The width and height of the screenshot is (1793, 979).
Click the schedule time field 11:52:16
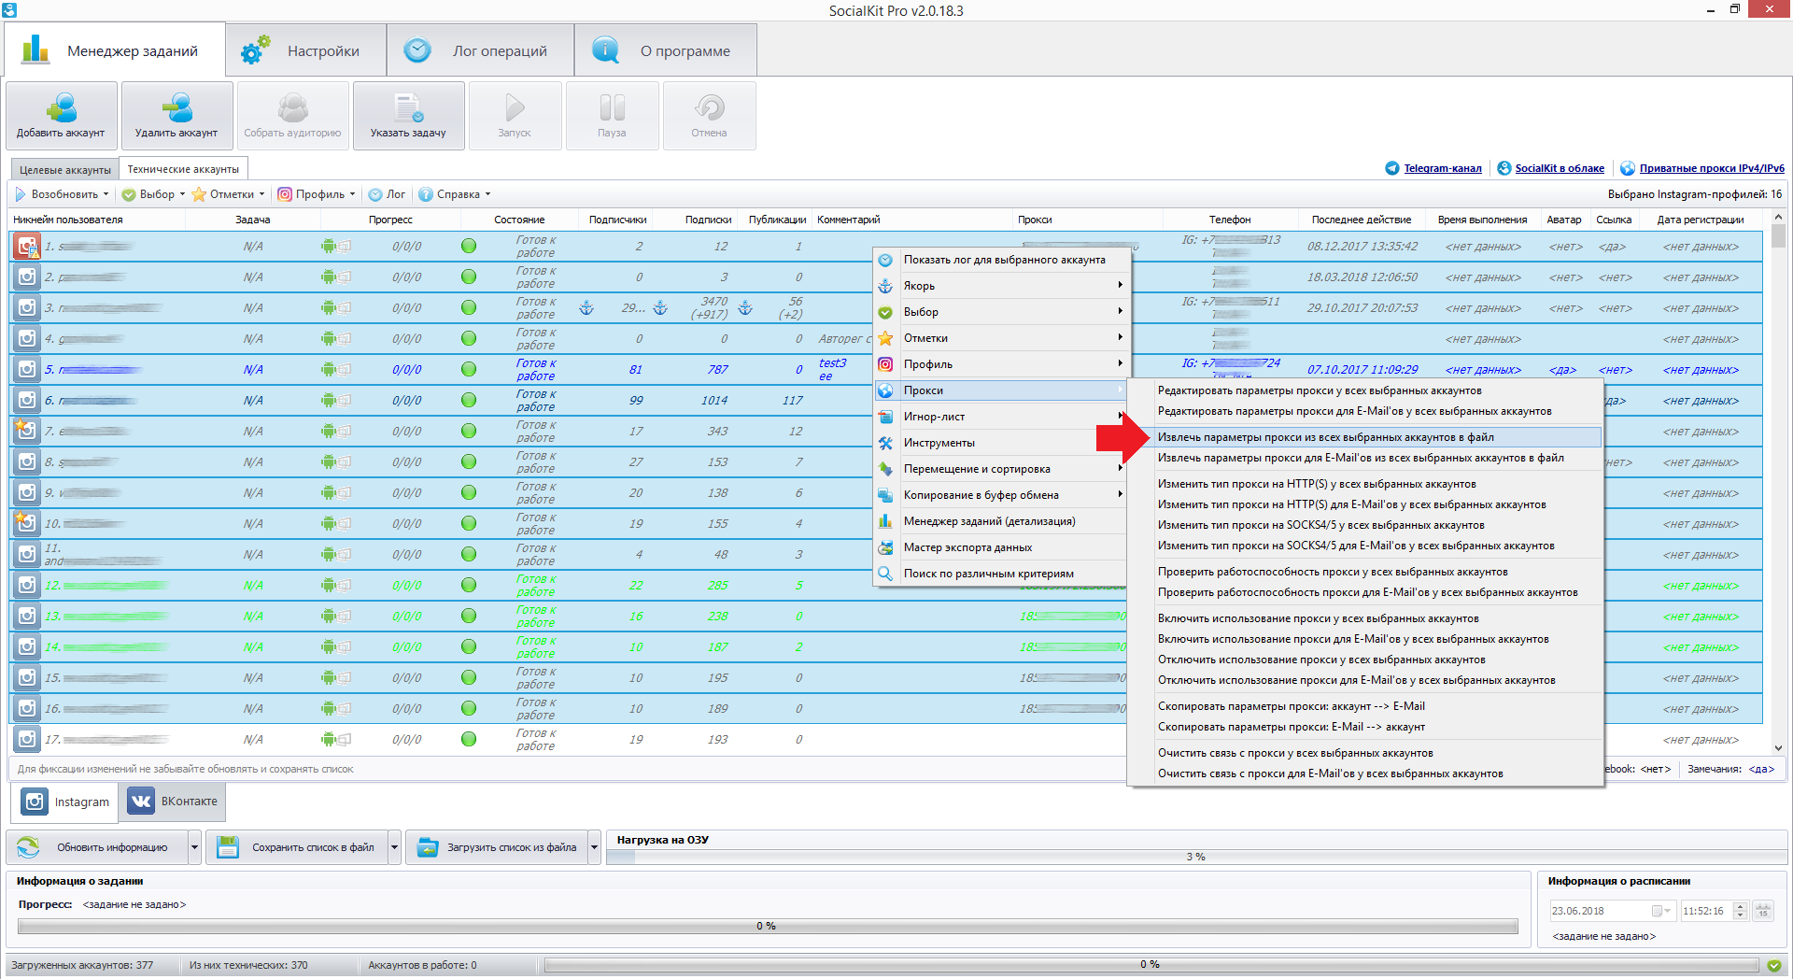pos(1705,911)
